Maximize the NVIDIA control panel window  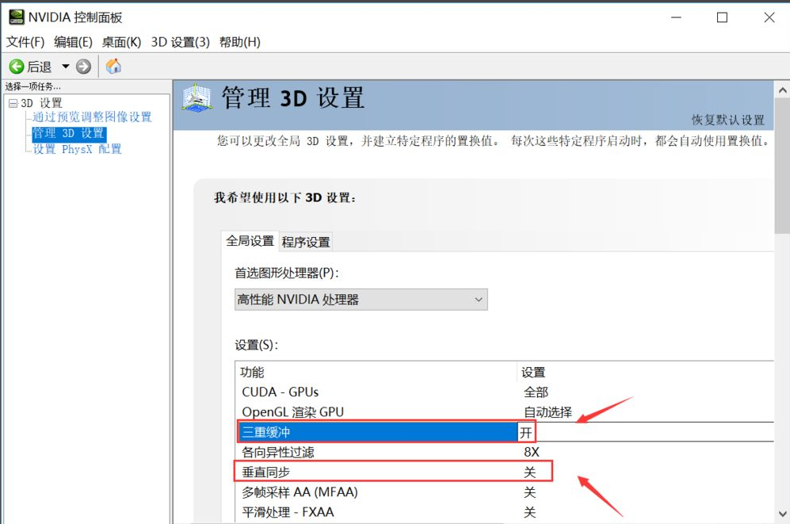coord(722,17)
